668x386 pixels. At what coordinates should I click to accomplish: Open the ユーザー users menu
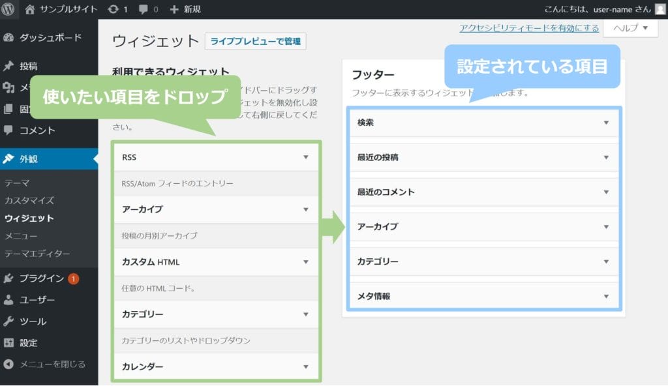click(x=37, y=300)
